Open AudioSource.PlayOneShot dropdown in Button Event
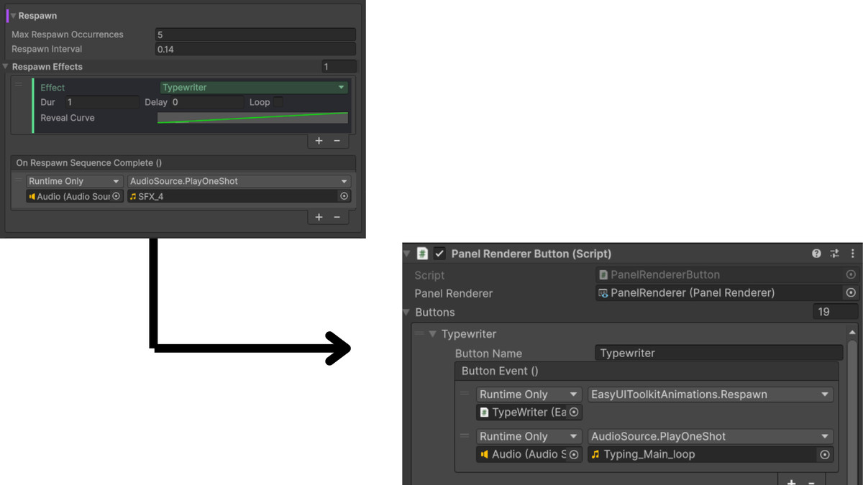This screenshot has height=485, width=863. tap(711, 437)
